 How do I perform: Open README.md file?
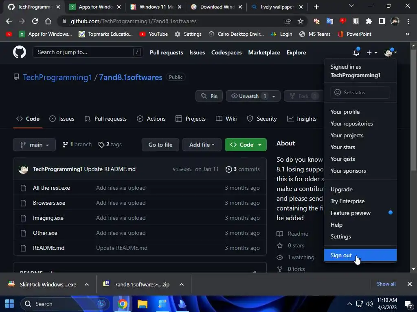coord(49,248)
